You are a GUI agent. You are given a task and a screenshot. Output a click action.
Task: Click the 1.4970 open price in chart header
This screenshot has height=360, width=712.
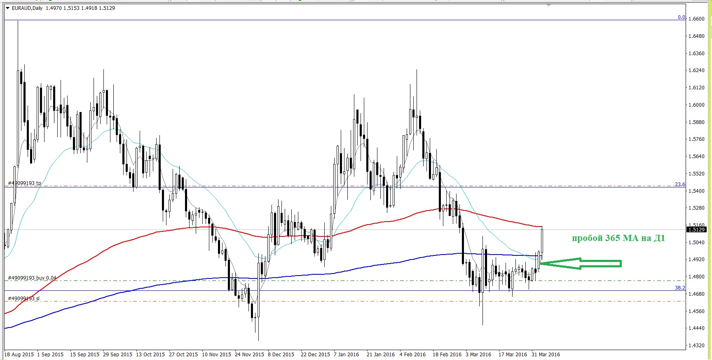53,8
